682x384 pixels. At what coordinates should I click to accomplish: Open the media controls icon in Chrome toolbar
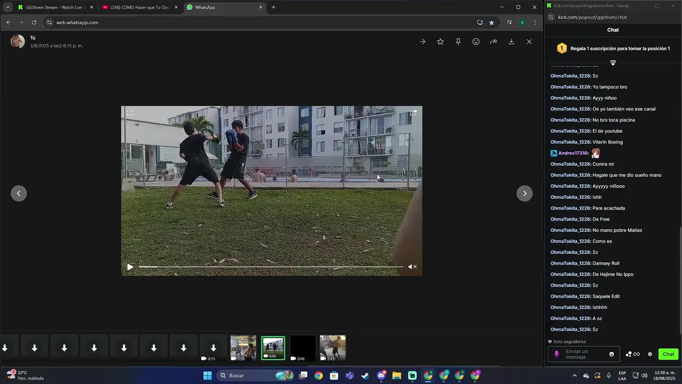click(509, 22)
